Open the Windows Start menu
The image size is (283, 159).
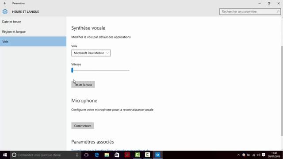pyautogui.click(x=5, y=155)
